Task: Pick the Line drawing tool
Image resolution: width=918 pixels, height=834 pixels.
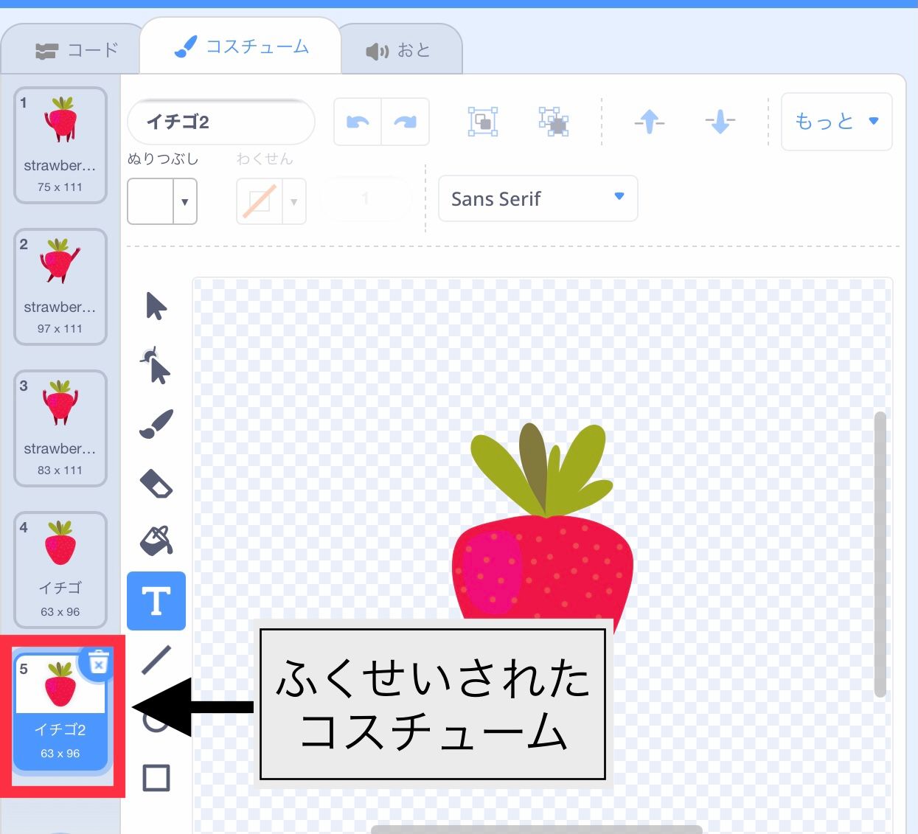Action: coord(156,658)
